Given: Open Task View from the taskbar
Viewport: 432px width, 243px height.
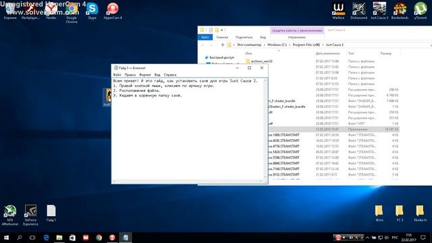Looking at the screenshot, I should (32, 238).
